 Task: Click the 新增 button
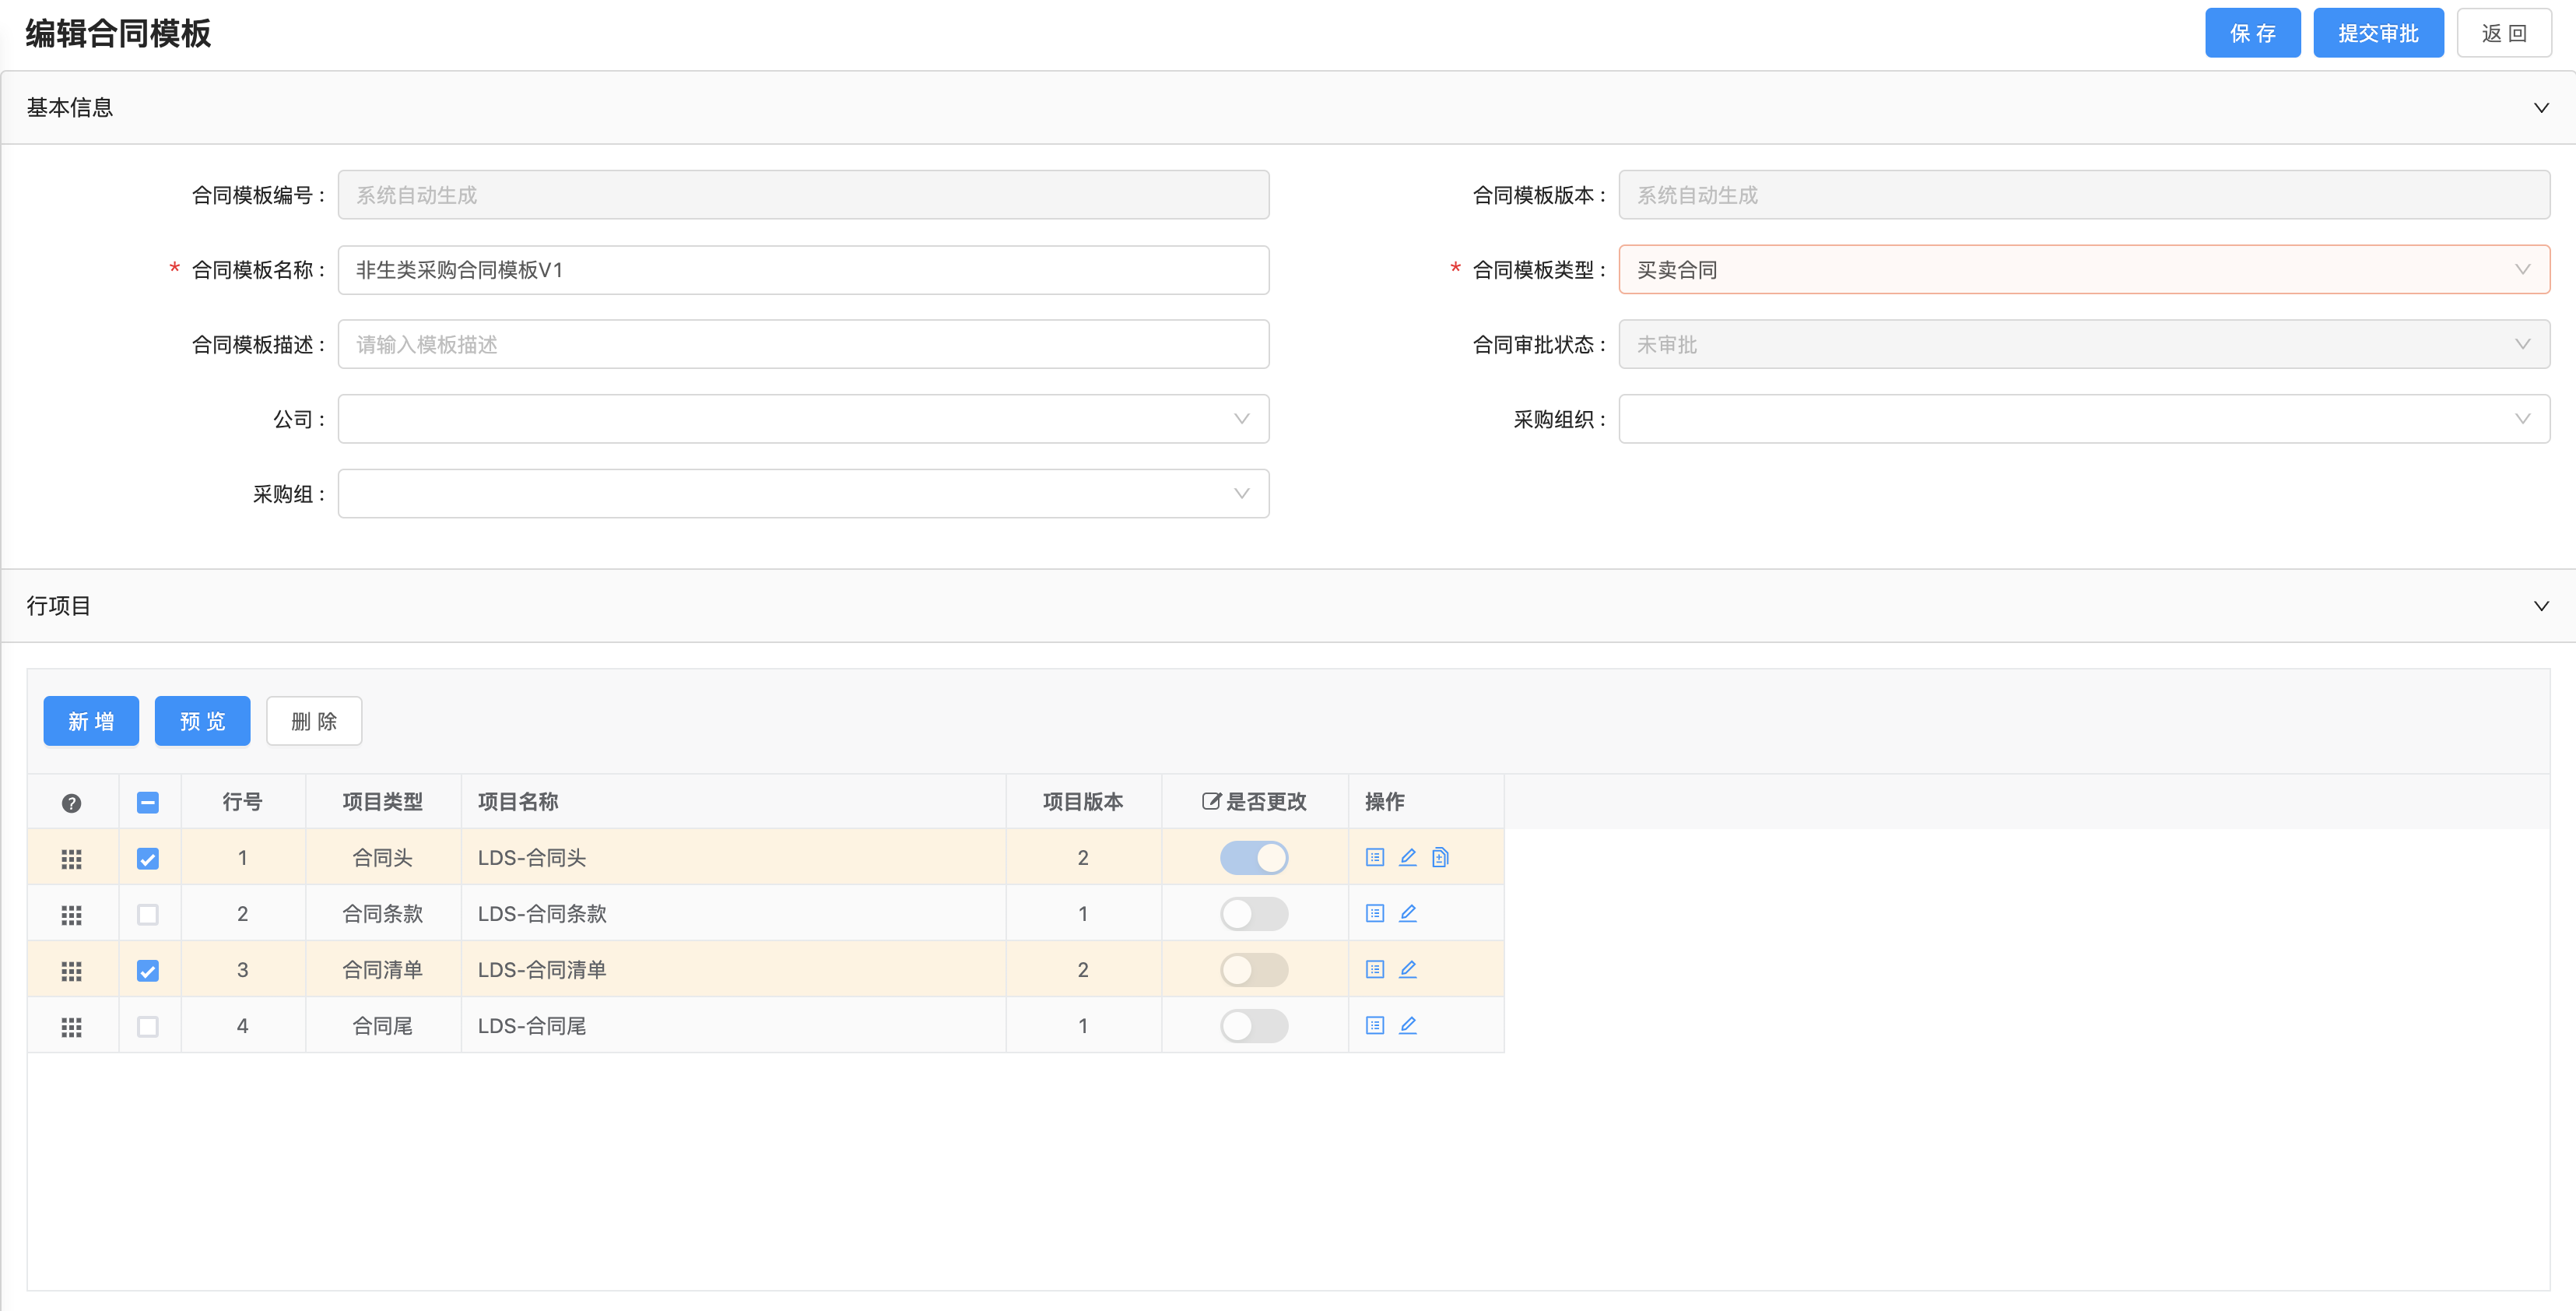[91, 721]
